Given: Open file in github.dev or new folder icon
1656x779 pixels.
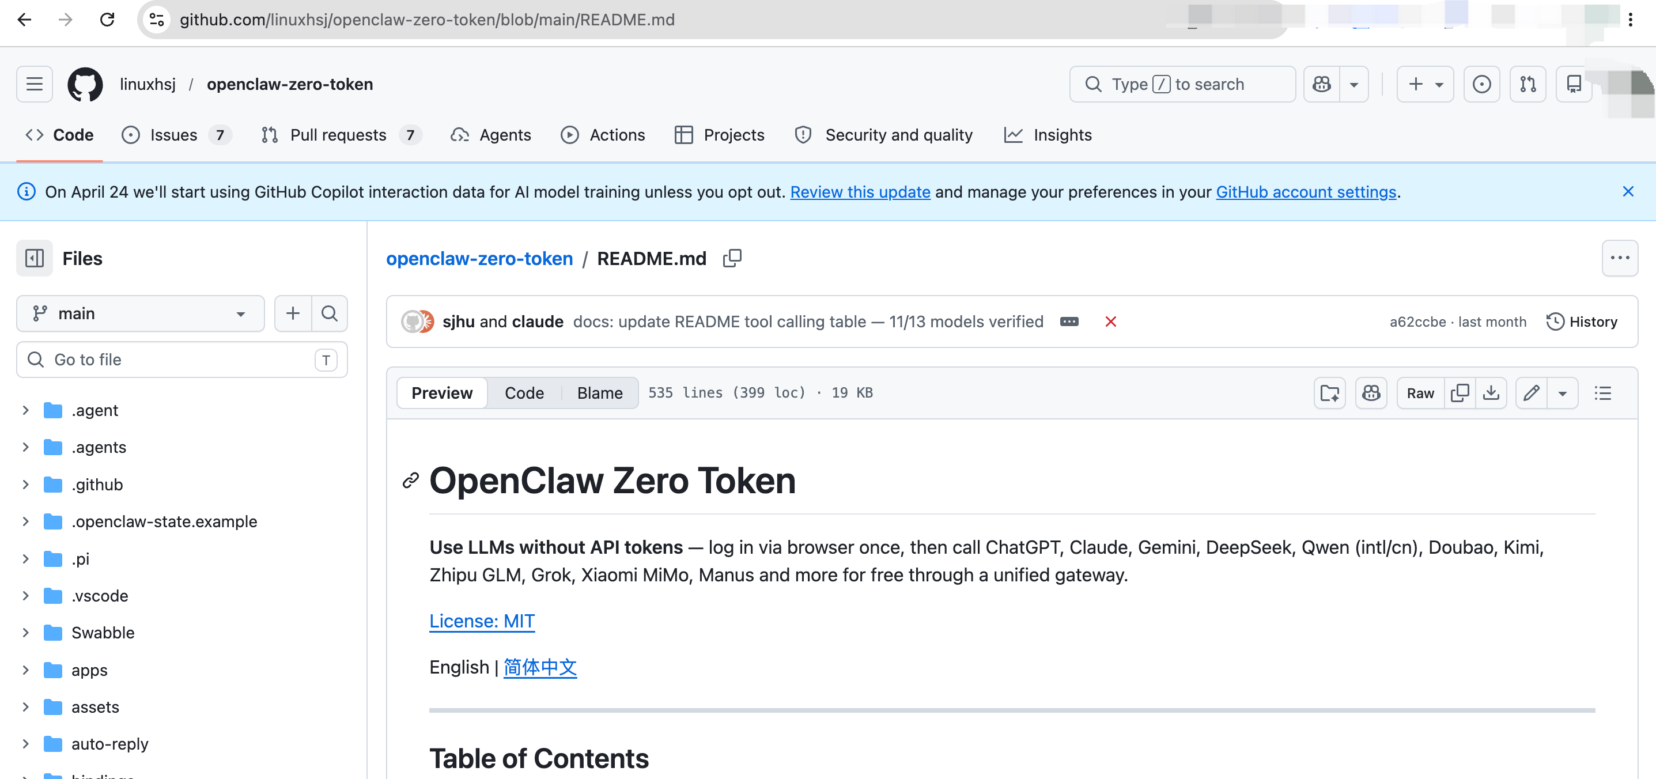Looking at the screenshot, I should (1329, 393).
